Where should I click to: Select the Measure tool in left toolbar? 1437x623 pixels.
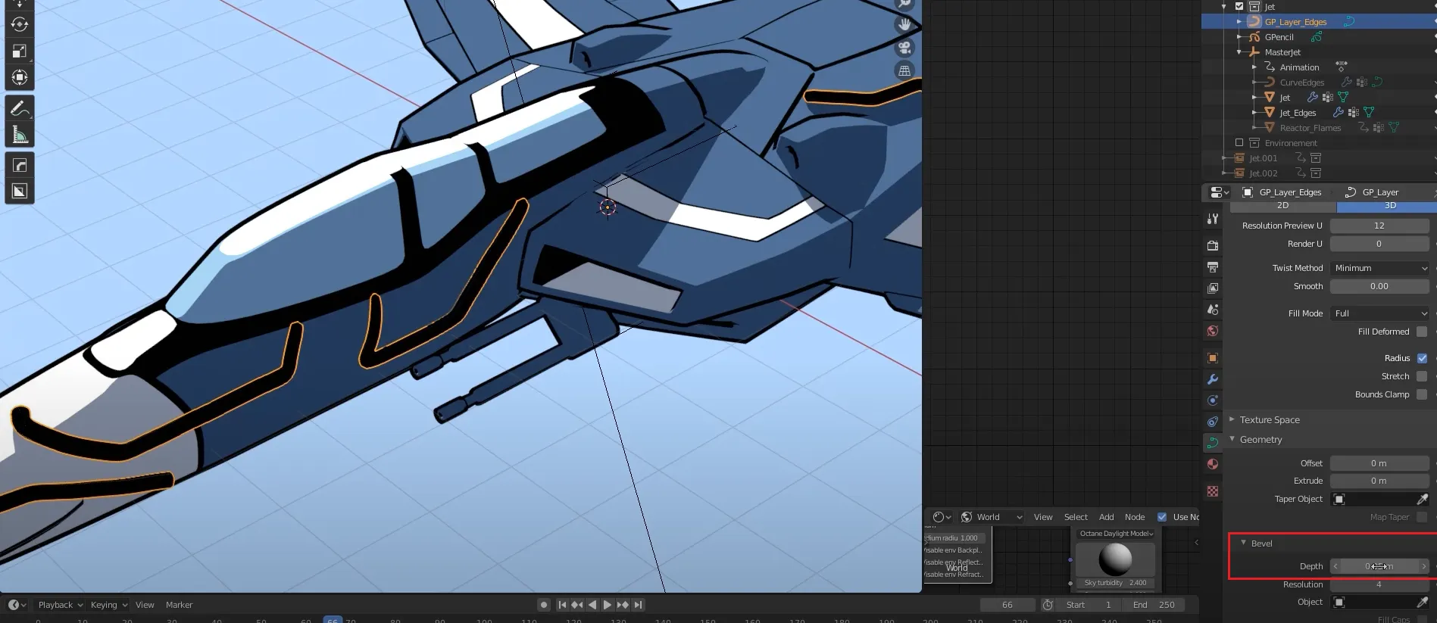pyautogui.click(x=20, y=135)
